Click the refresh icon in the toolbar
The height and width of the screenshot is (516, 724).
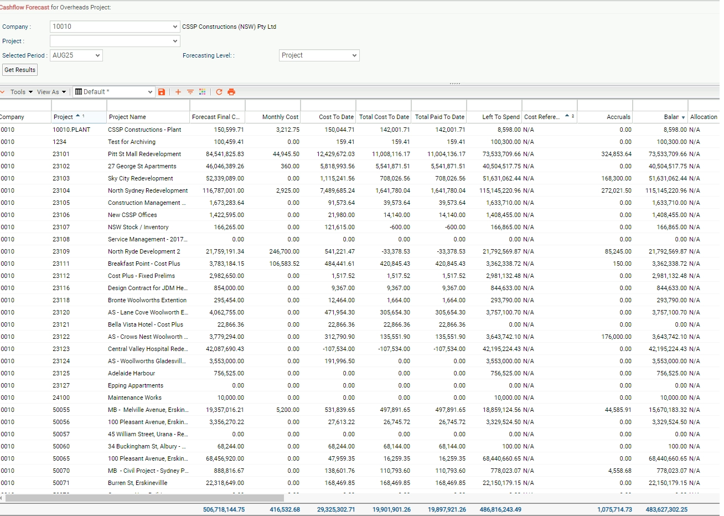click(219, 92)
